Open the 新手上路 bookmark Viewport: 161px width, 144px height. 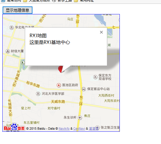tap(62, 1)
